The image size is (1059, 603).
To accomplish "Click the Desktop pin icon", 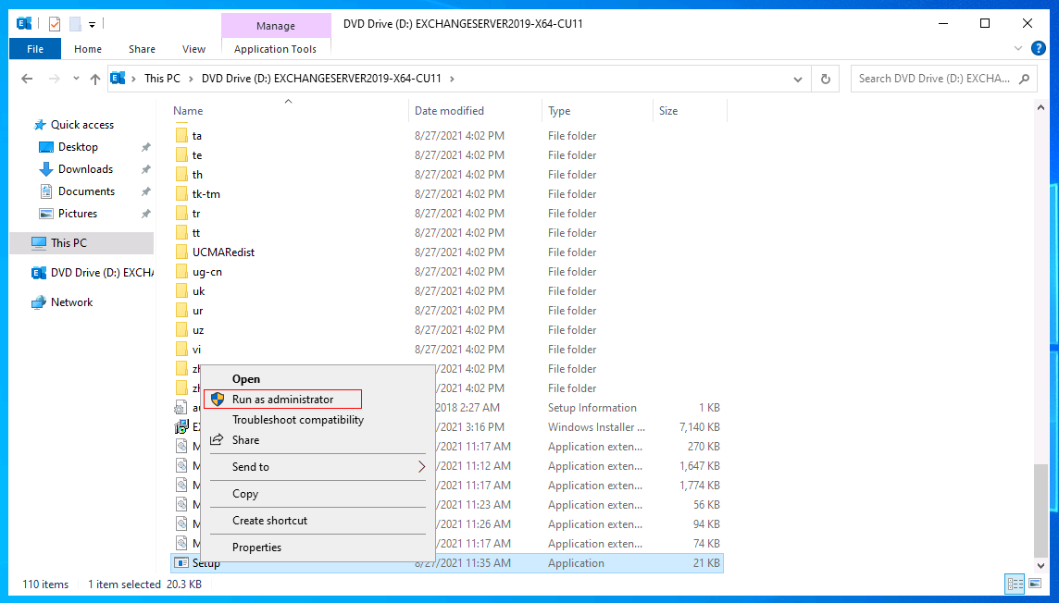I will [x=145, y=147].
